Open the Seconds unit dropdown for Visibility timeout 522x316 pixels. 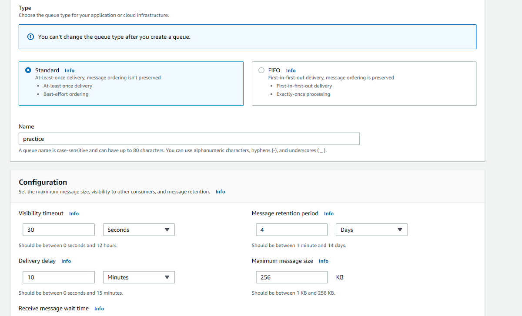(x=138, y=230)
